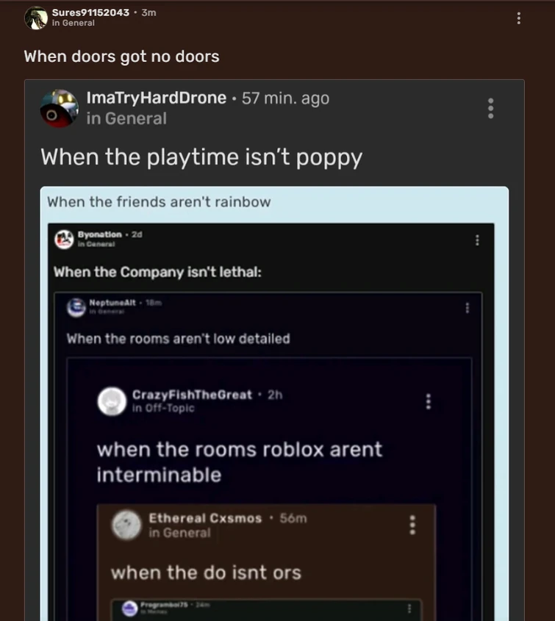This screenshot has height=621, width=555.
Task: Open the 'When the playtime isn't poppy' post
Action: [201, 157]
